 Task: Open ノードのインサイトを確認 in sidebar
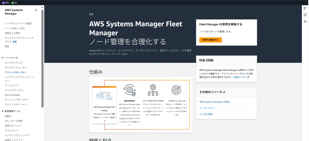pos(18,24)
